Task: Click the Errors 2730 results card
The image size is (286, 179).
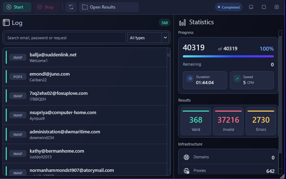Action: [x=261, y=121]
